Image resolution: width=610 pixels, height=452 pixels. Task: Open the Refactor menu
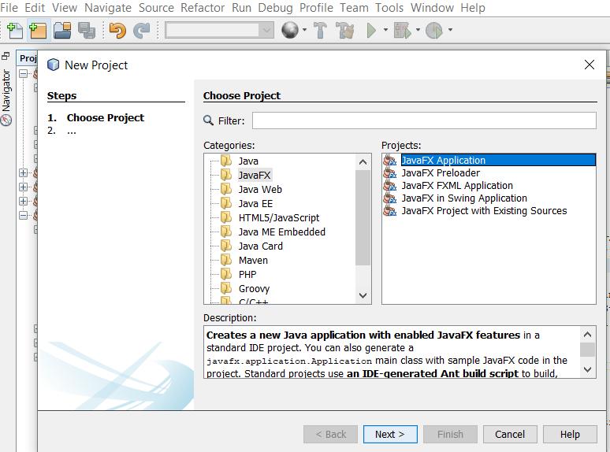(x=203, y=8)
